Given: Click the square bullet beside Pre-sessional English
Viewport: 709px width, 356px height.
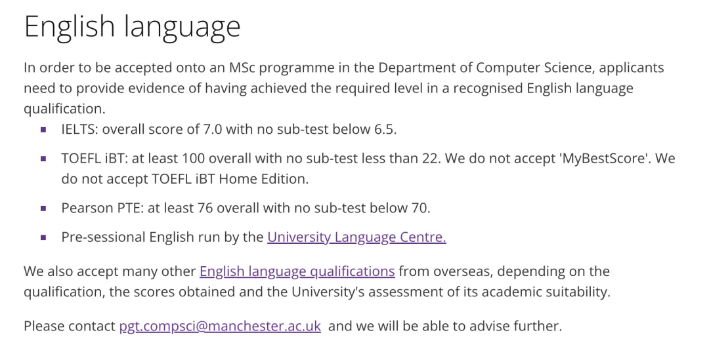Looking at the screenshot, I should [x=43, y=237].
